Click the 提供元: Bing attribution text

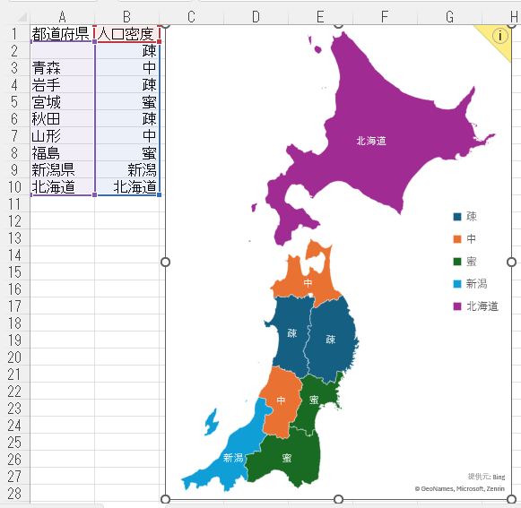[x=486, y=477]
